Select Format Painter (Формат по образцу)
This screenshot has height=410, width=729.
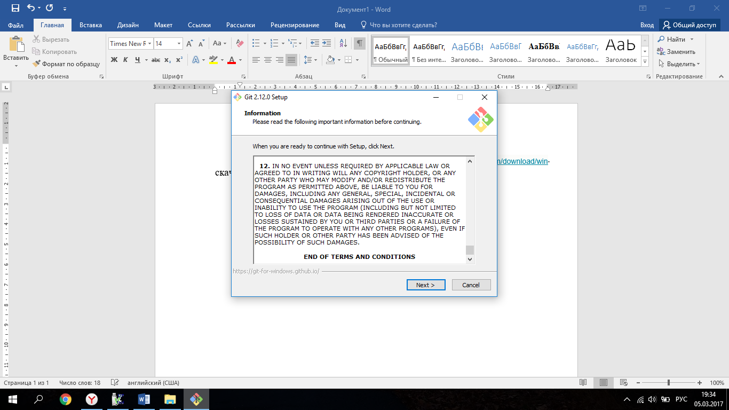point(66,64)
